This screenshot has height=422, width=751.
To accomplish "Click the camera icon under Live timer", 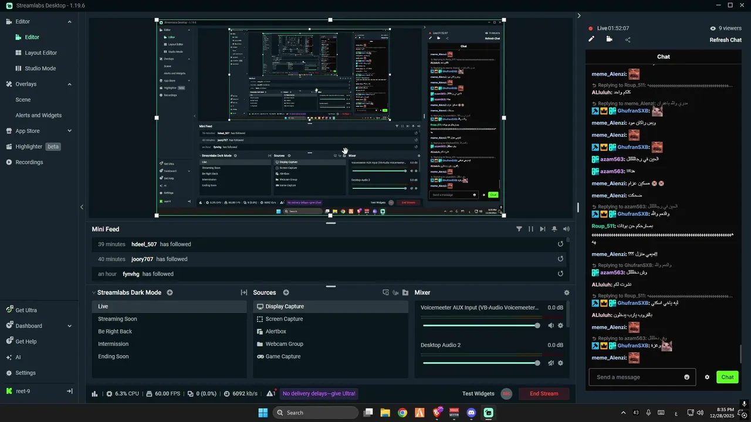I will 609,39.
